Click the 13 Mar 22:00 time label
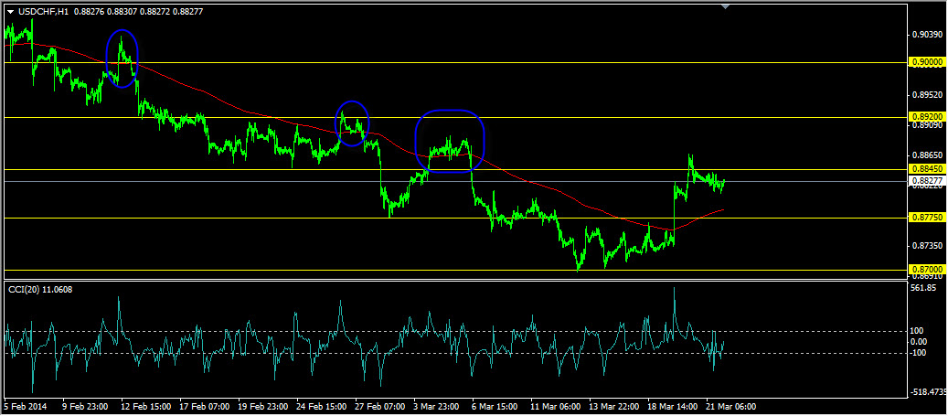 click(615, 406)
